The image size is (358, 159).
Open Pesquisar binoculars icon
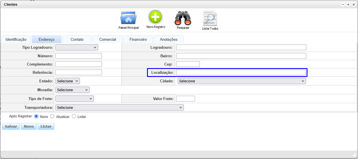[x=183, y=18]
